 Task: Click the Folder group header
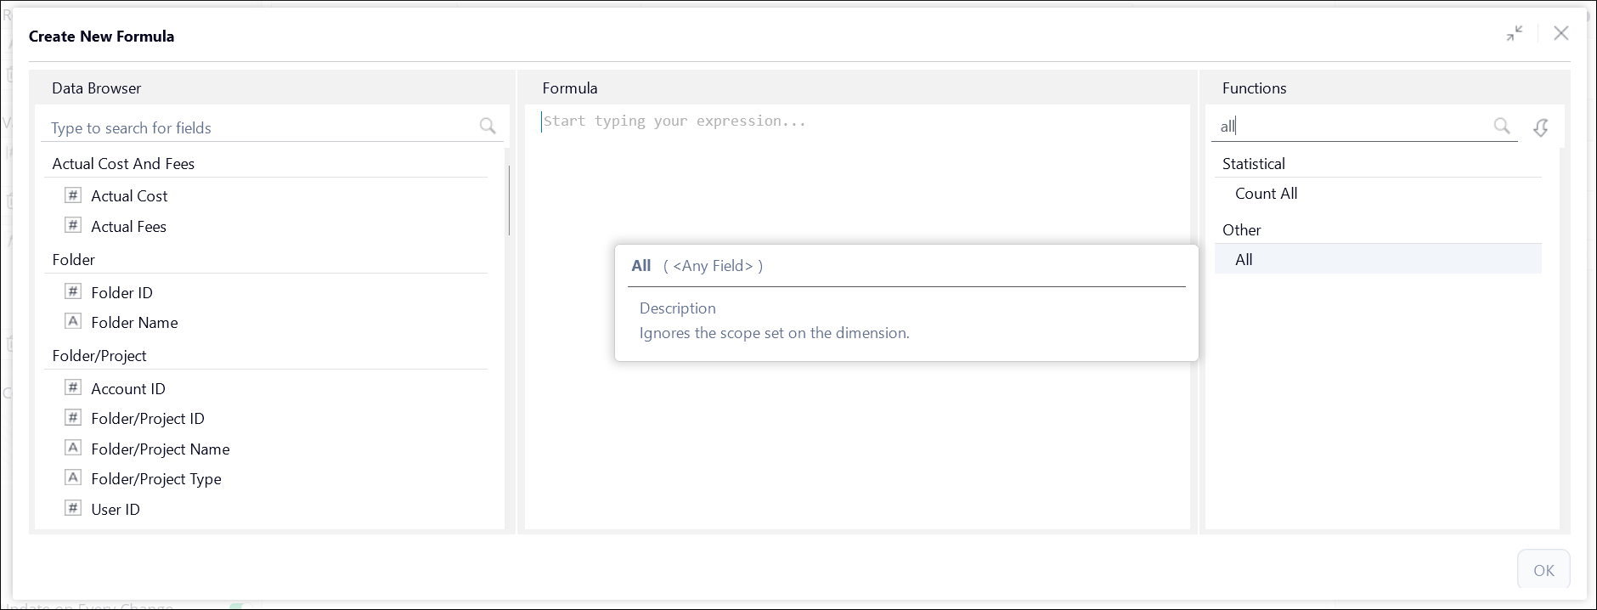point(74,260)
